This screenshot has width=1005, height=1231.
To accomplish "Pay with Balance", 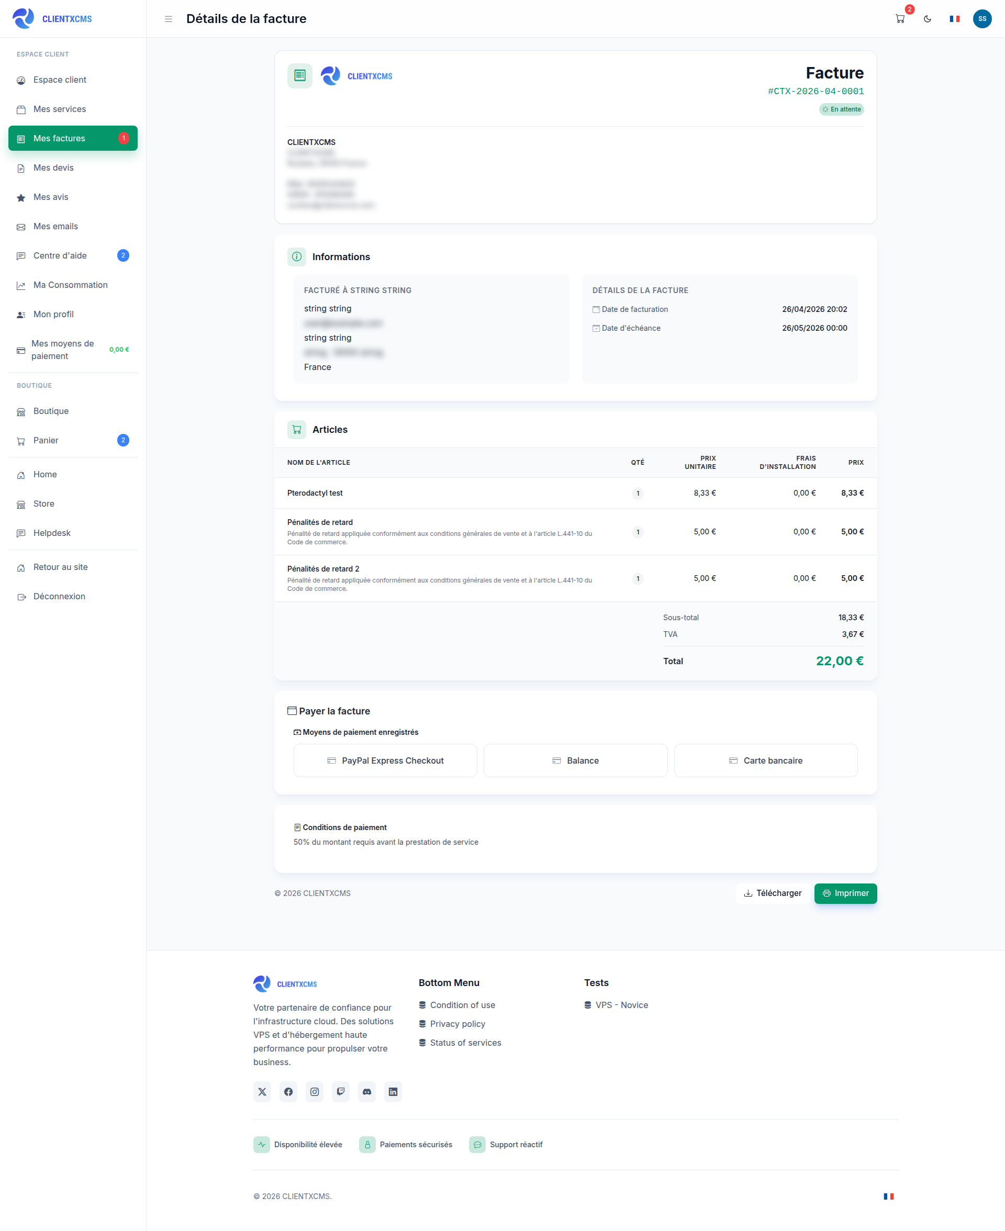I will coord(575,760).
